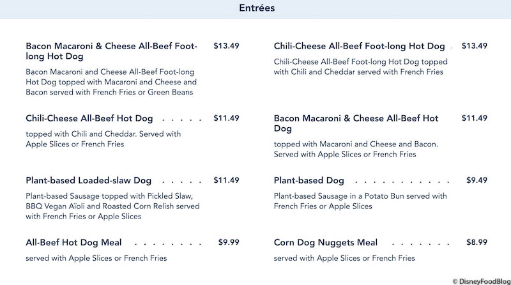Click the $8.99 Corn Dog Nuggets price
Viewport: 511px width, 285px height.
477,242
